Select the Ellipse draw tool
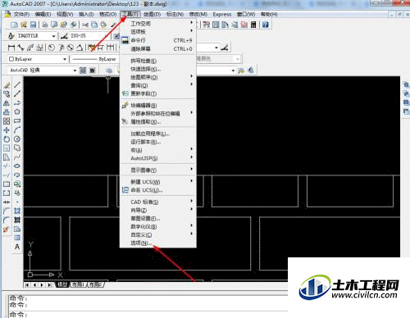Viewport: 410px width, 318px height. 17,166
